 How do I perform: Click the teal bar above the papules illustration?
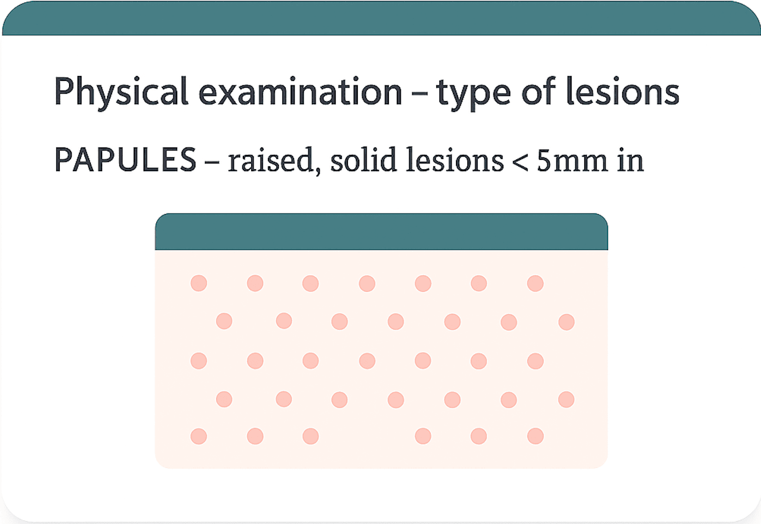pos(381,232)
